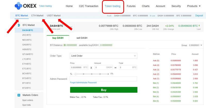Image resolution: width=206 pixels, height=108 pixels.
Task: Open the Products dropdown menu
Action: [194, 6]
